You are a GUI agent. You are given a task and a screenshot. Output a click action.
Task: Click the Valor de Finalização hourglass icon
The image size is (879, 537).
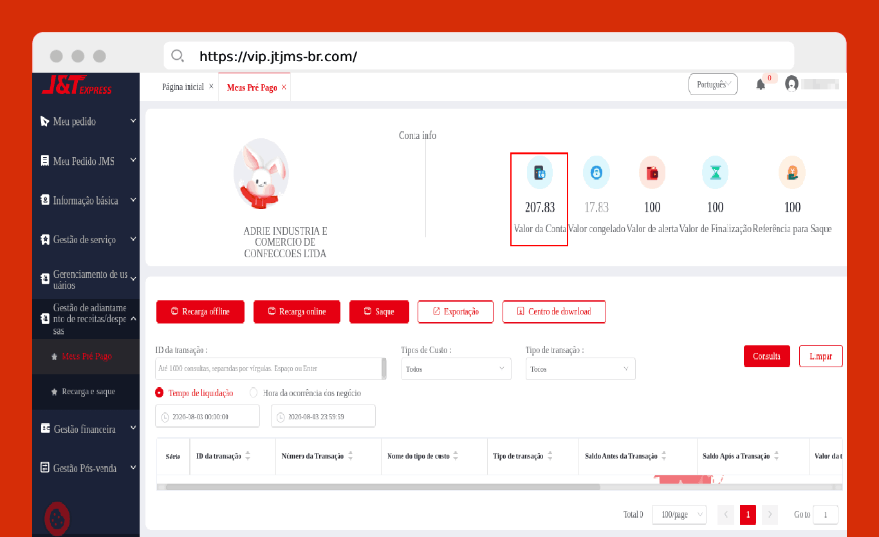coord(715,172)
